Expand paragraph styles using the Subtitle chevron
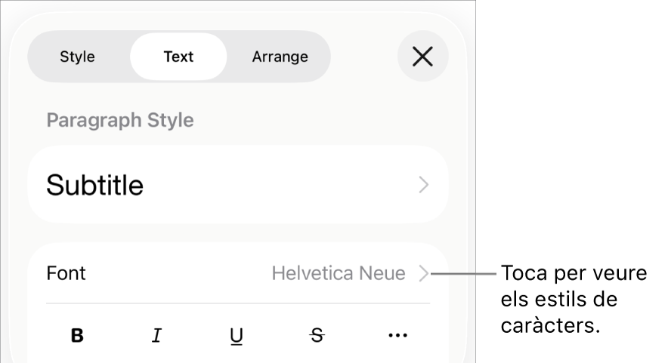The height and width of the screenshot is (363, 668). click(424, 185)
